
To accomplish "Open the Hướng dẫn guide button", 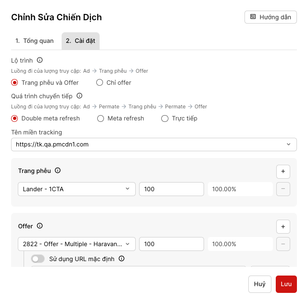I will coord(270,17).
